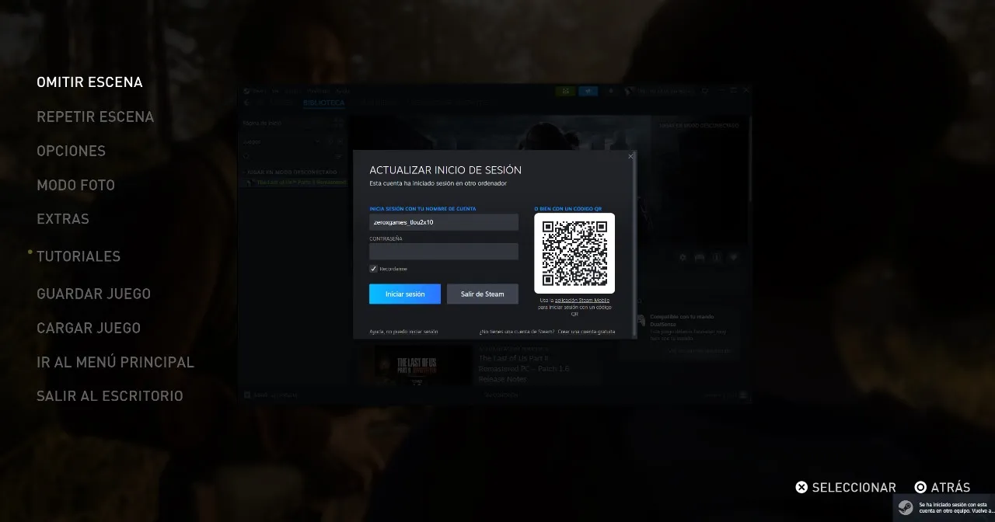Click notification bell icon in Steam title bar
This screenshot has width=995, height=522.
point(610,91)
